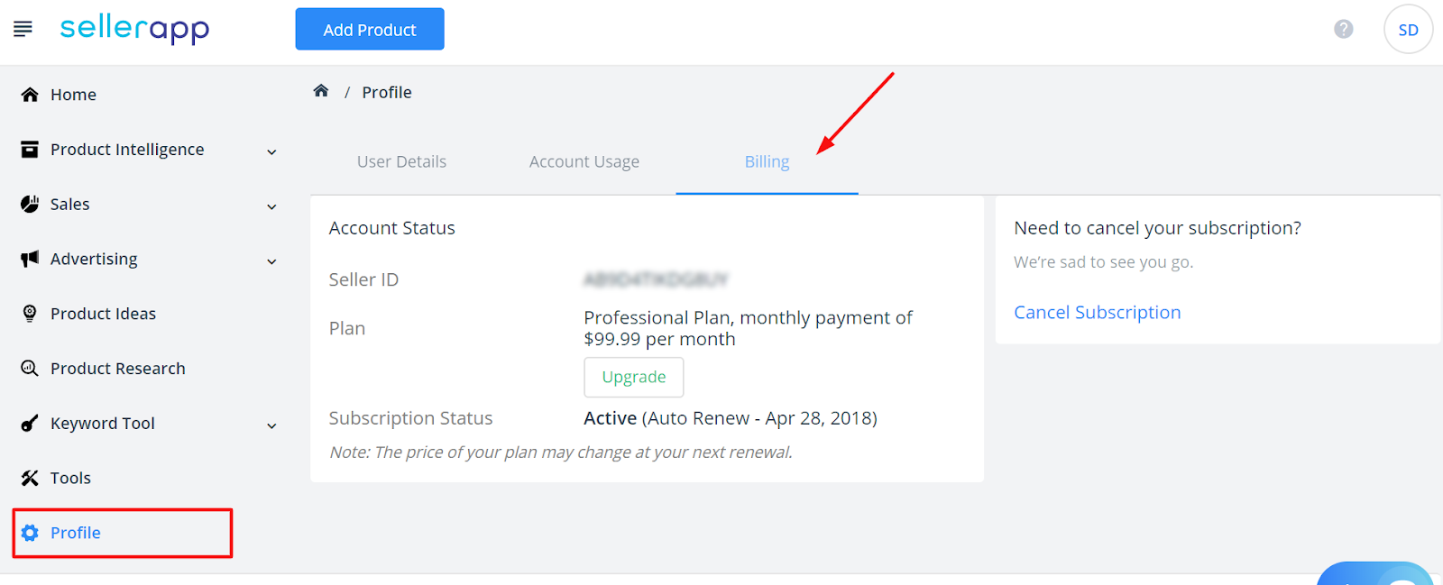
Task: Switch to the Account Usage tab
Action: click(x=584, y=162)
